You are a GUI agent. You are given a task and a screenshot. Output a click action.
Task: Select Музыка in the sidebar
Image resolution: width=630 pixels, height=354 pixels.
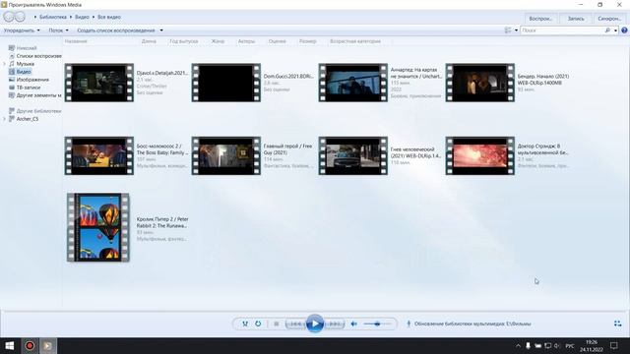22,64
